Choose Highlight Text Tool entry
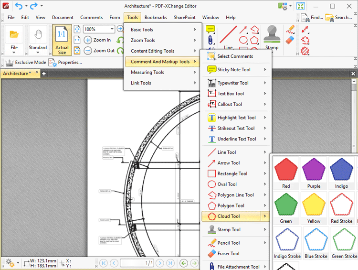This screenshot has height=270, width=358. click(236, 118)
